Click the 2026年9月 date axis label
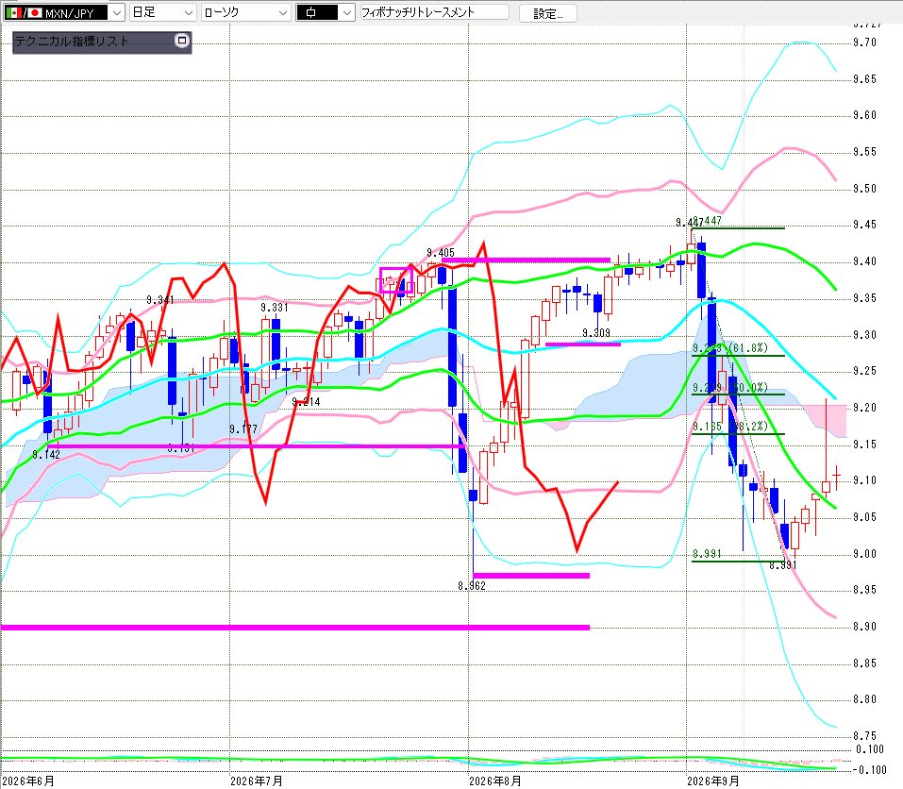Screen dimensions: 903x789 713,781
